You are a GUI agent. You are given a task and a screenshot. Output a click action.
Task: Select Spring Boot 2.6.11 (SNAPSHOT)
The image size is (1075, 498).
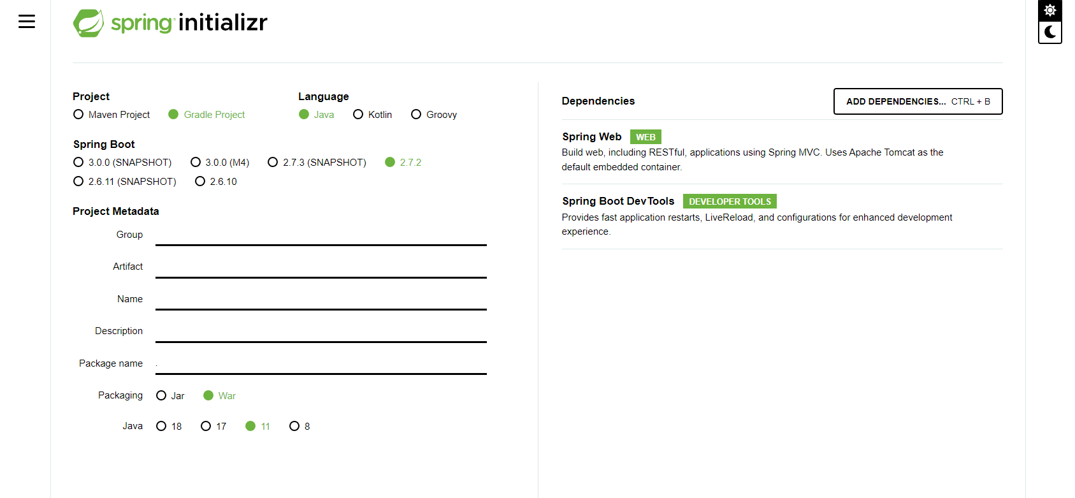(x=125, y=182)
